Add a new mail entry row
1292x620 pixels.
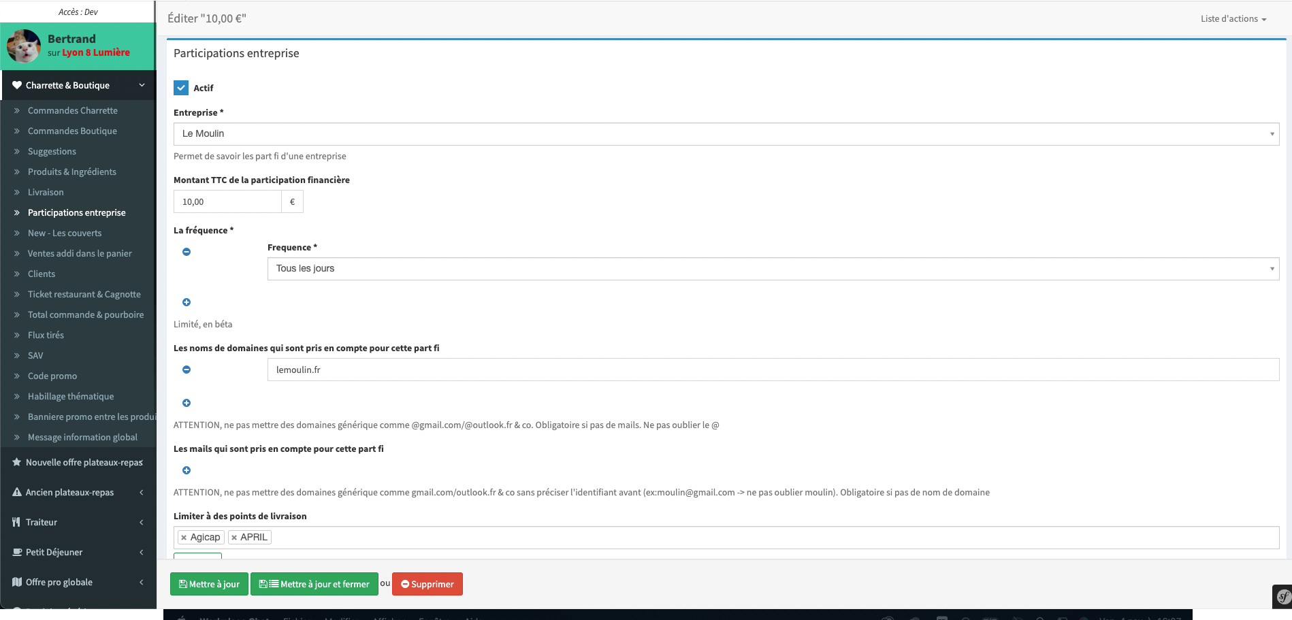tap(187, 470)
